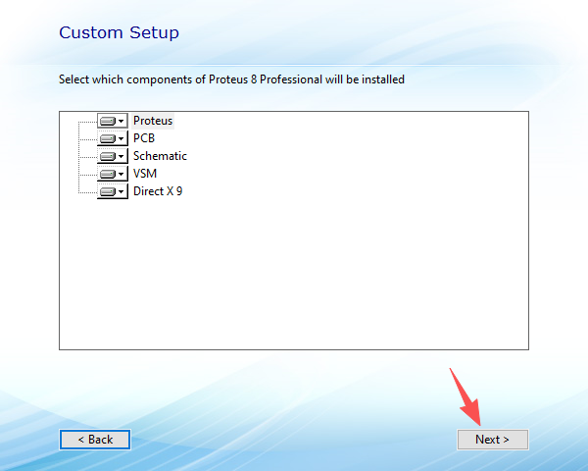
Task: Open the PCB component install dropdown
Action: click(113, 138)
